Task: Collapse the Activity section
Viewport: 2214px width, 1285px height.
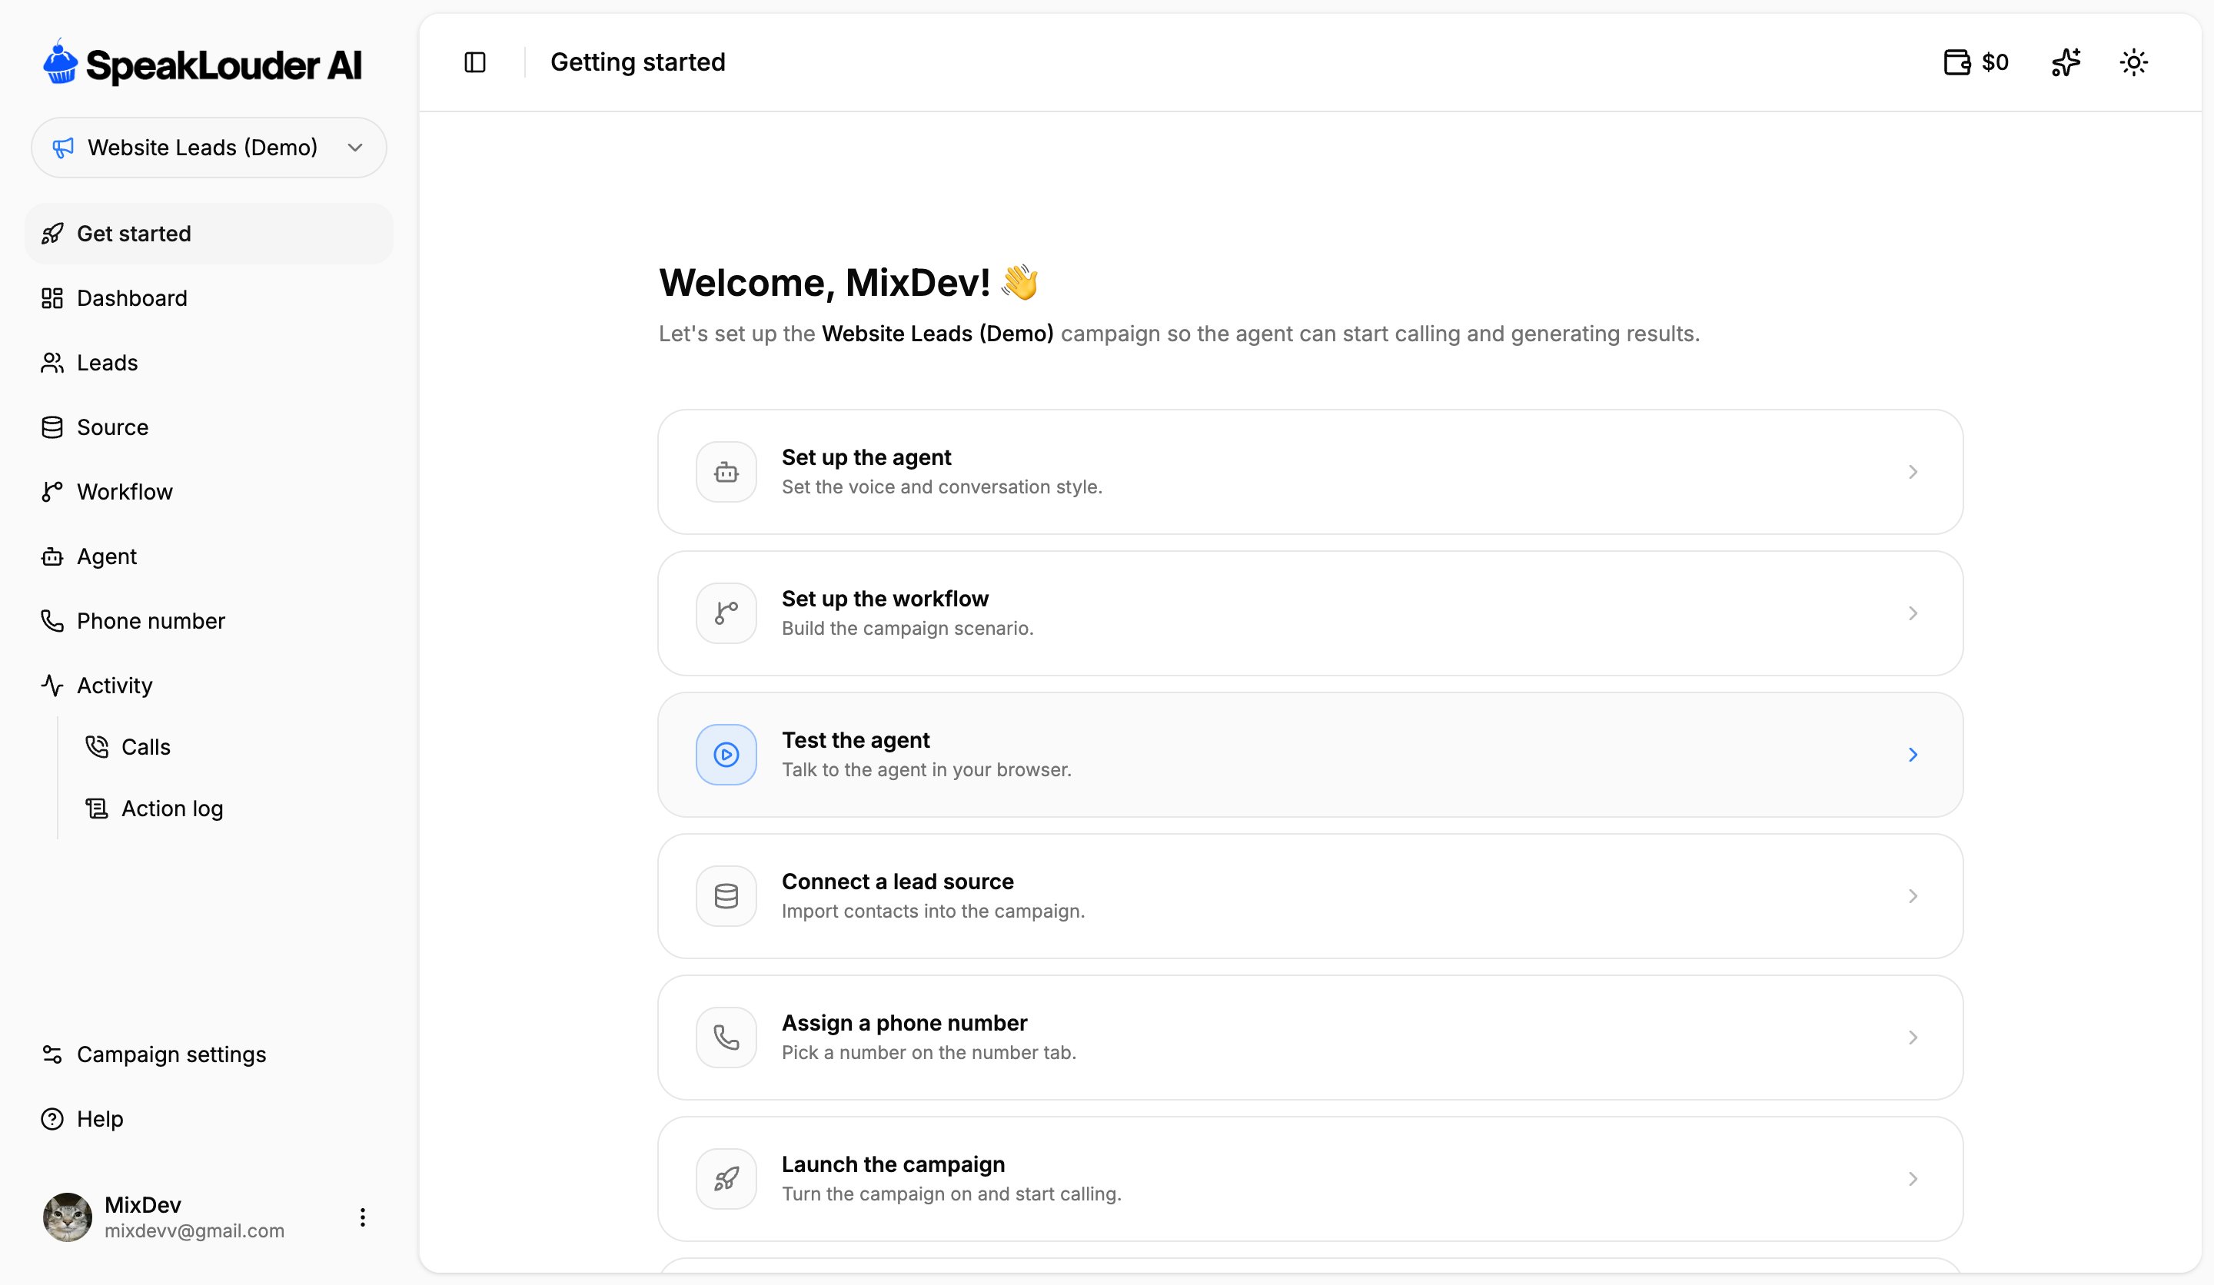Action: [209, 685]
